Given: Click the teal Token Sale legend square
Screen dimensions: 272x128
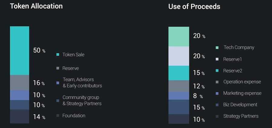Looking at the screenshot, I should [58, 55].
